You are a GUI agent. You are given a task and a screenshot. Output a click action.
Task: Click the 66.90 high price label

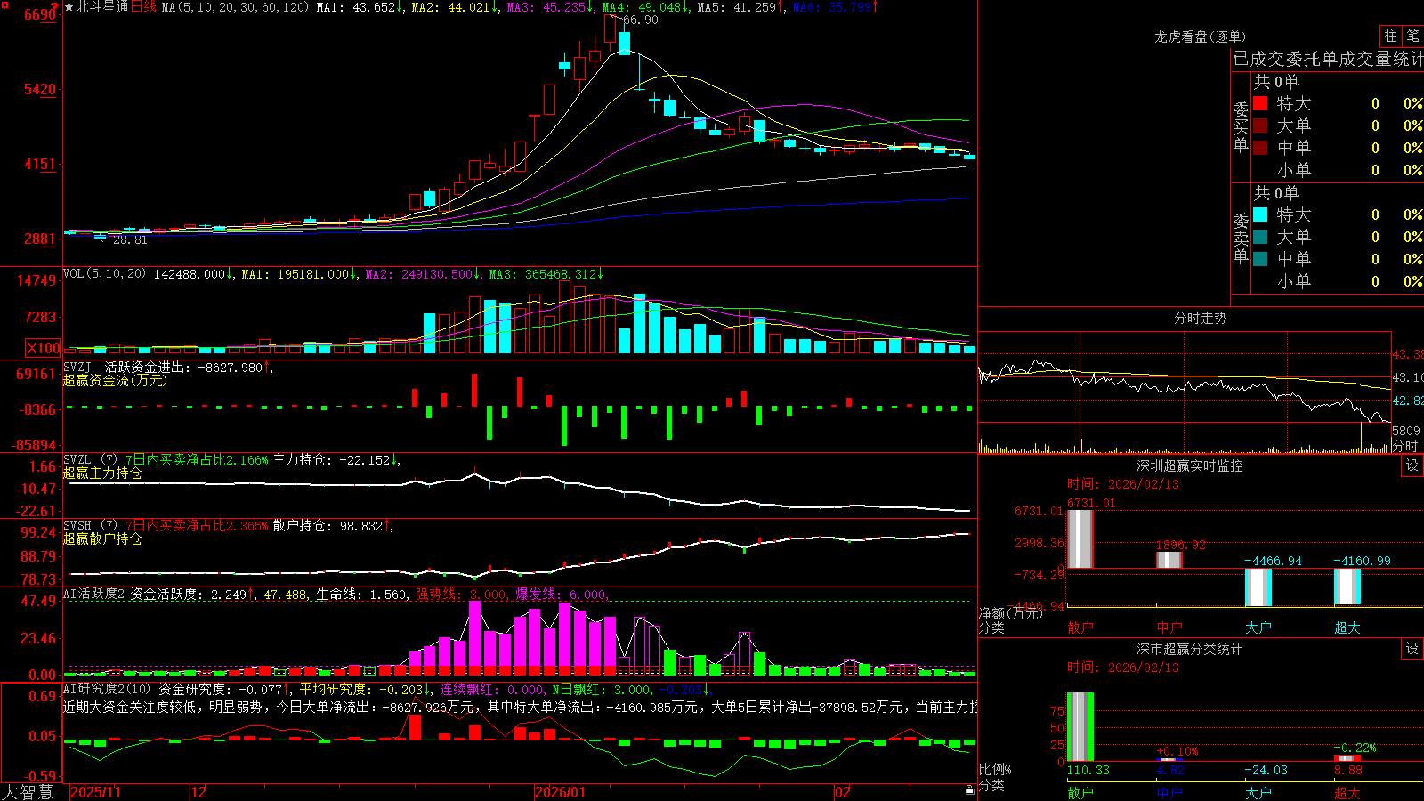[x=641, y=20]
